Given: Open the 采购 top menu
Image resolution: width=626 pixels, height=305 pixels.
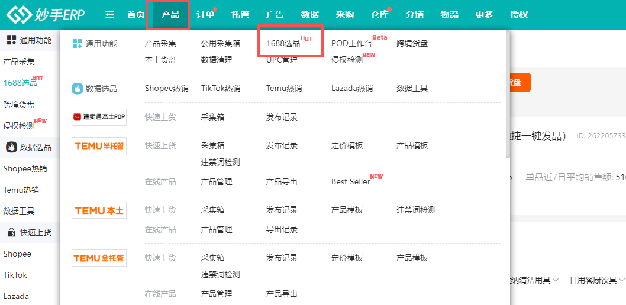Looking at the screenshot, I should (344, 15).
